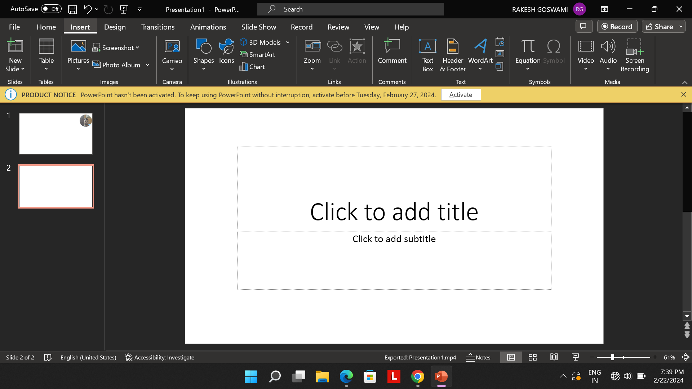Expand the 3D Models dropdown arrow

coord(288,43)
